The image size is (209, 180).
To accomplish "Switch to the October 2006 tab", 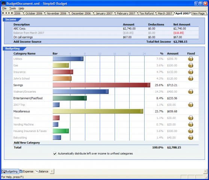I will [34, 13].
